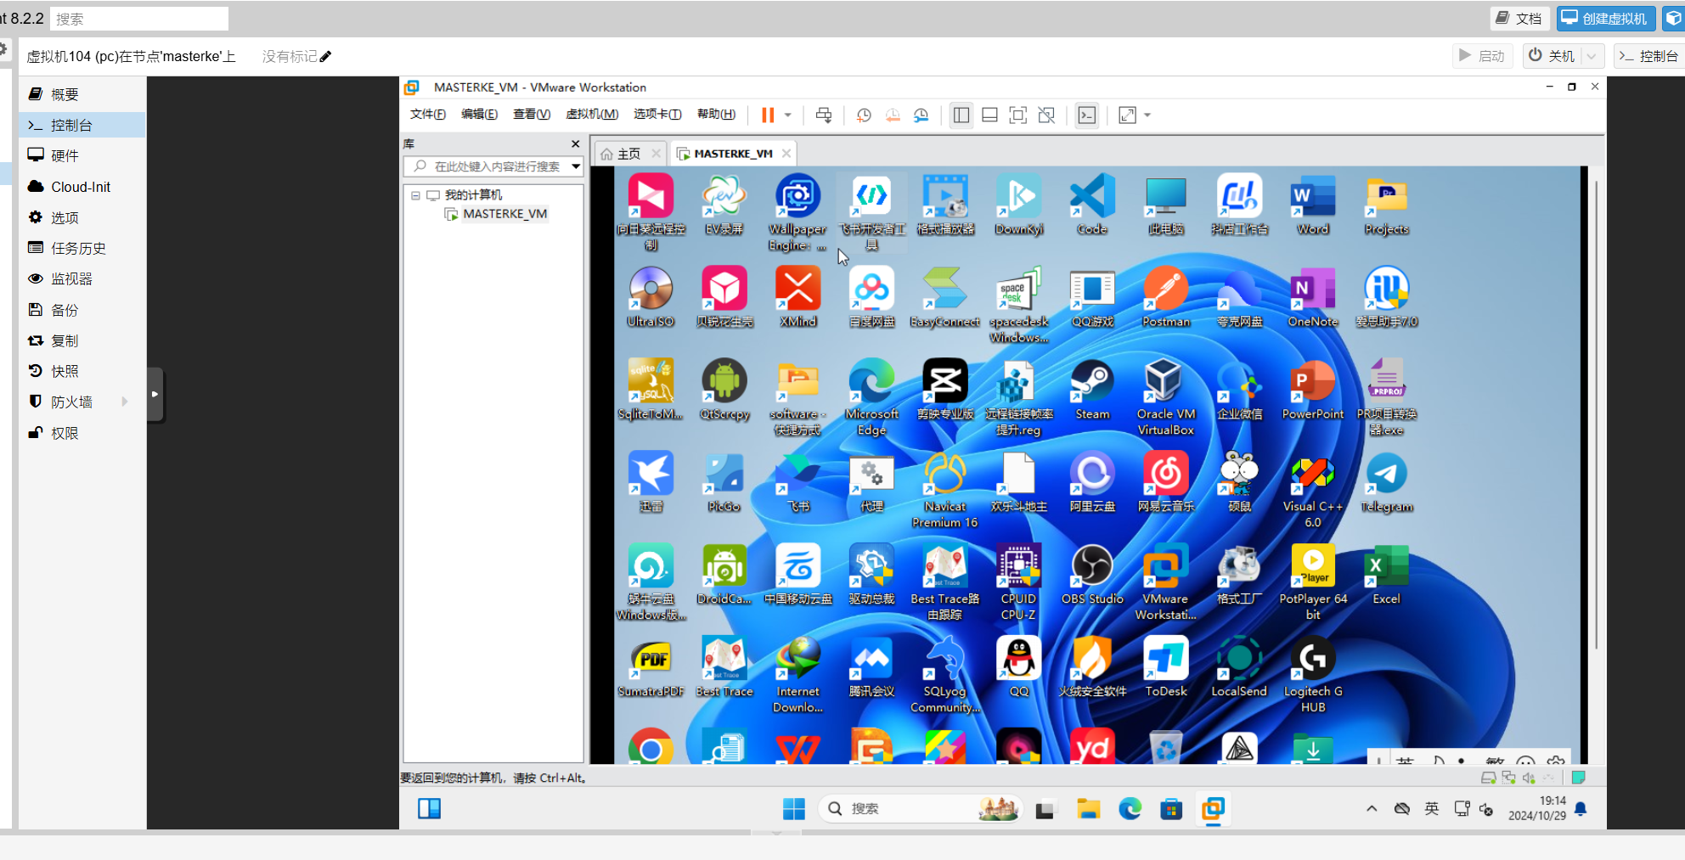
Task: Expand the 防火墙 submenu arrow
Action: click(x=125, y=402)
